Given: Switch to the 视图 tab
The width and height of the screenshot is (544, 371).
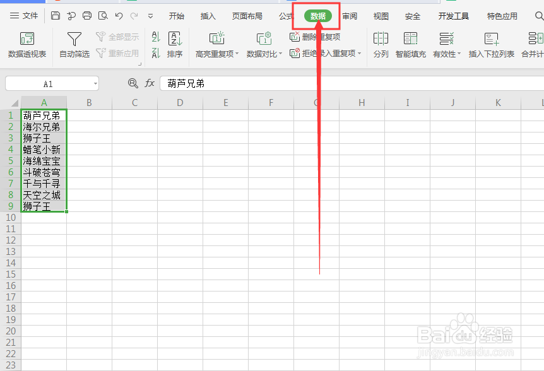Looking at the screenshot, I should [x=381, y=16].
